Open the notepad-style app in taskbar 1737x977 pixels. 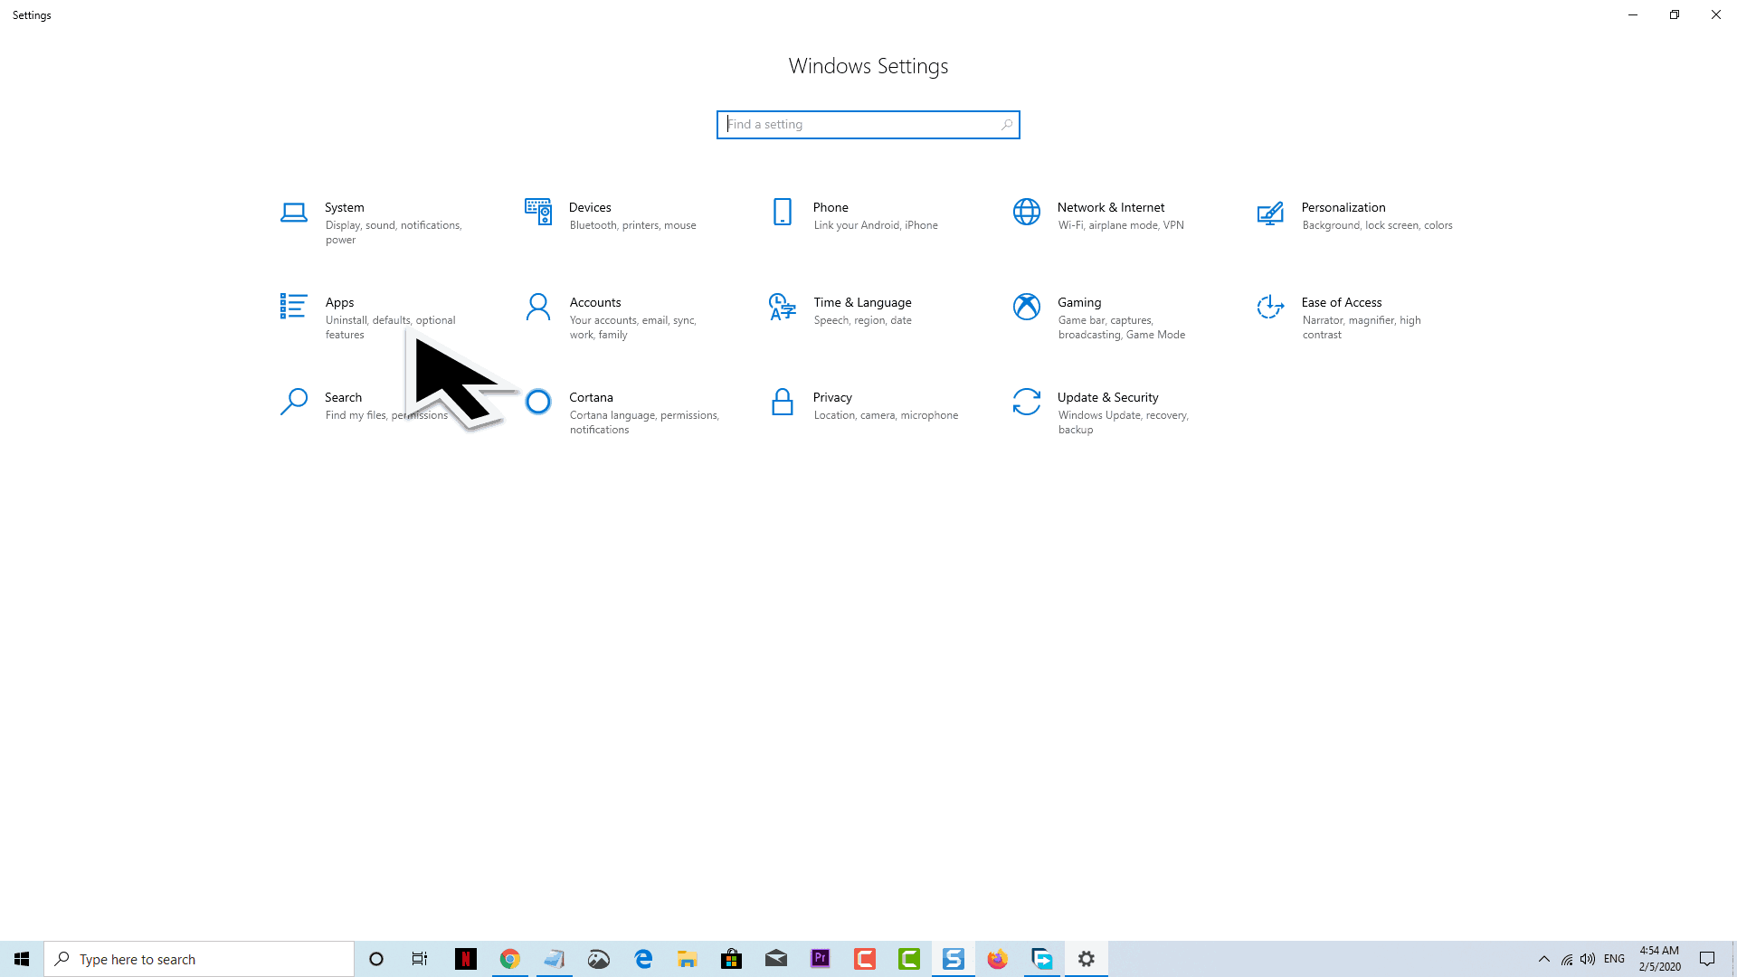pos(555,959)
